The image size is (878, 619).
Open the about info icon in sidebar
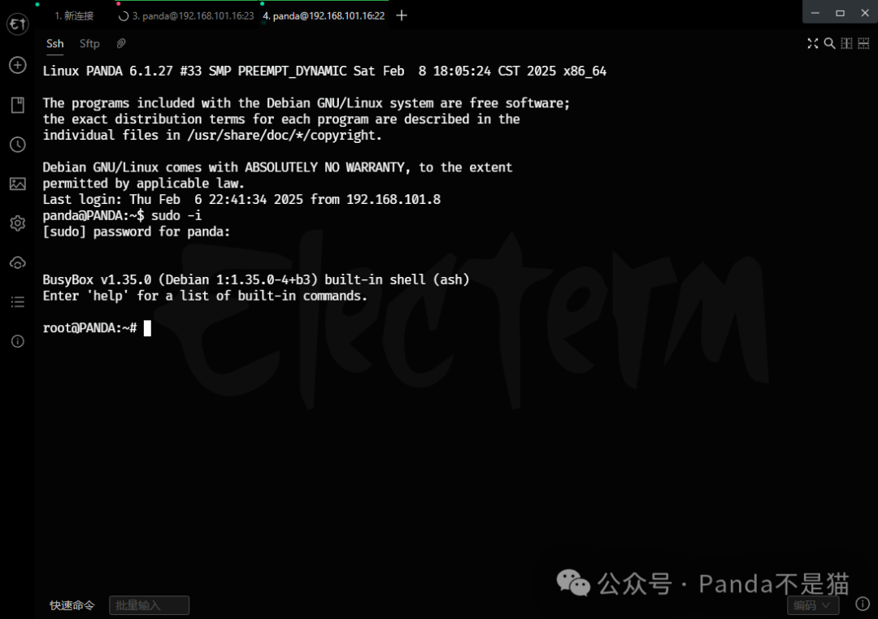[x=17, y=341]
